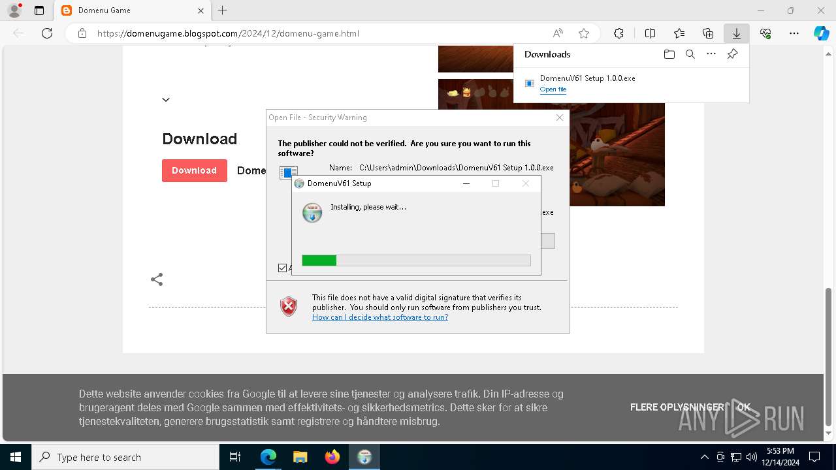
Task: Close the Domenu Game tab
Action: [x=201, y=10]
